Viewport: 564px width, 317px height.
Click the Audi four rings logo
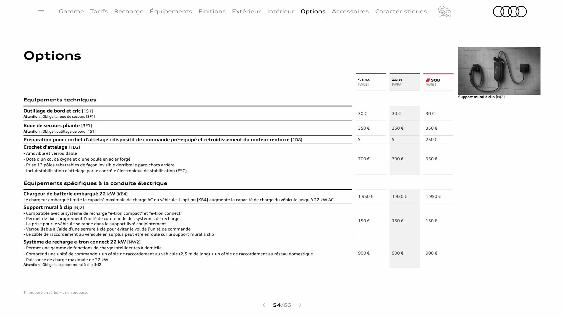click(x=510, y=12)
